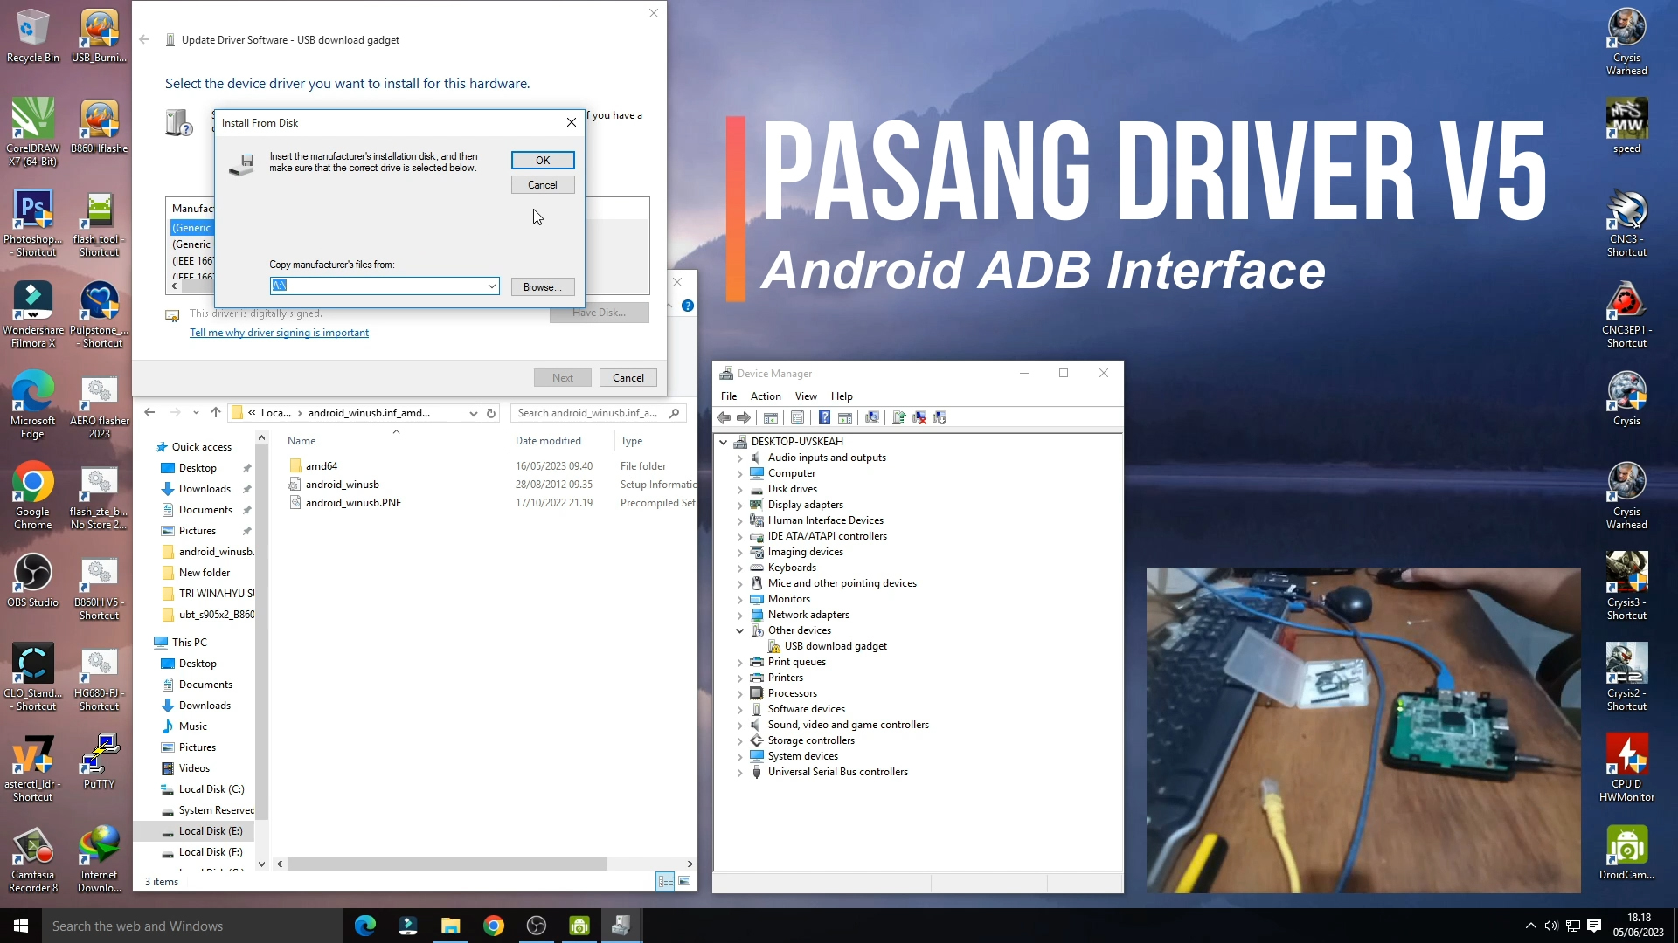Open Google Chrome from the taskbar
The height and width of the screenshot is (943, 1678).
coord(494,925)
